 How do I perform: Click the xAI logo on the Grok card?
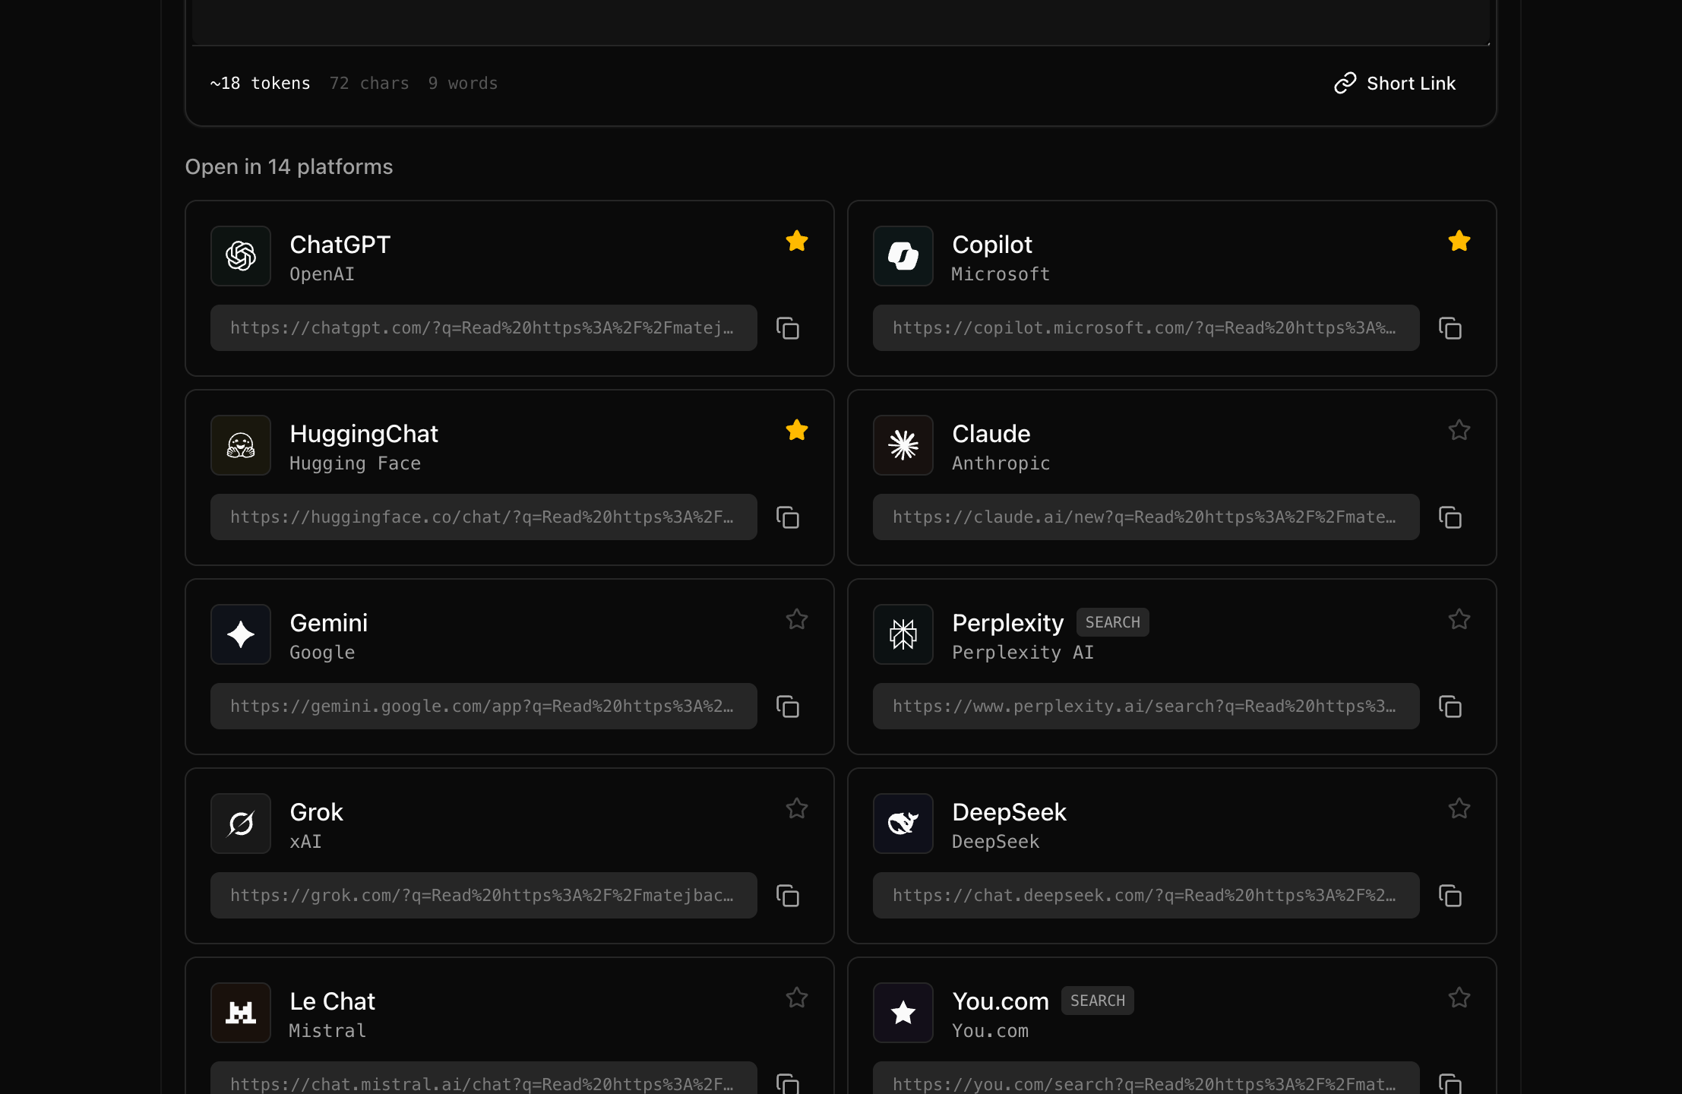[x=240, y=824]
